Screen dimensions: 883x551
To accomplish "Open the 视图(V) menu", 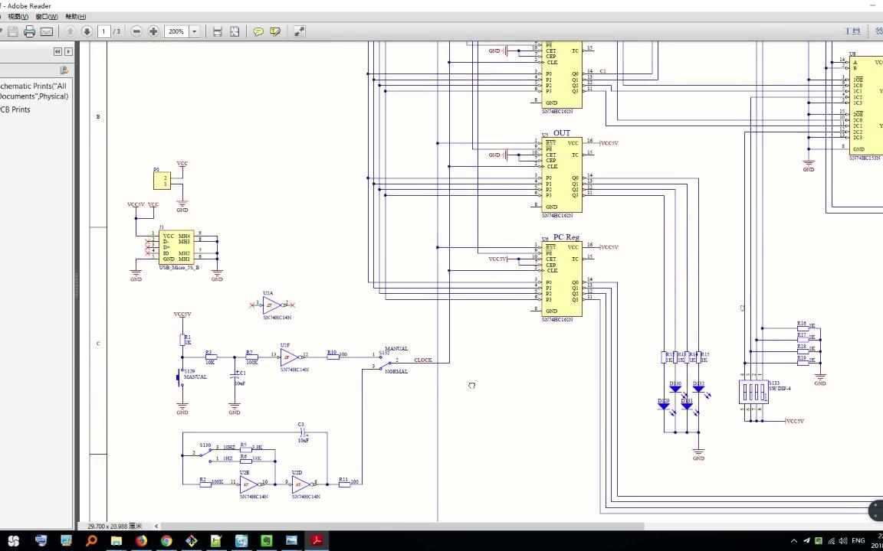I will pyautogui.click(x=18, y=17).
